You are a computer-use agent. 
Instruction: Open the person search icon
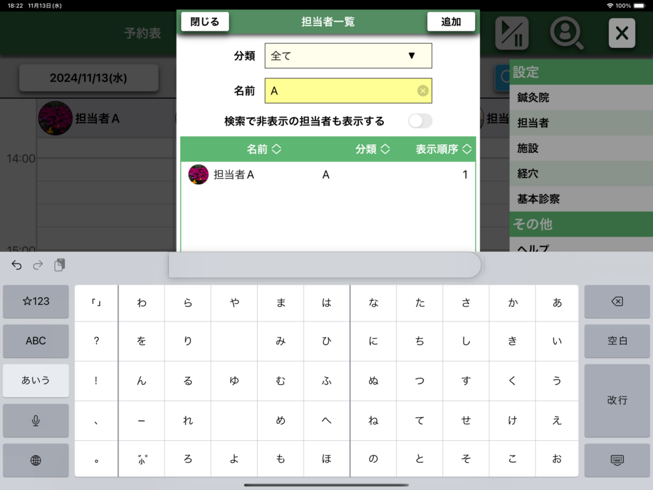(566, 33)
